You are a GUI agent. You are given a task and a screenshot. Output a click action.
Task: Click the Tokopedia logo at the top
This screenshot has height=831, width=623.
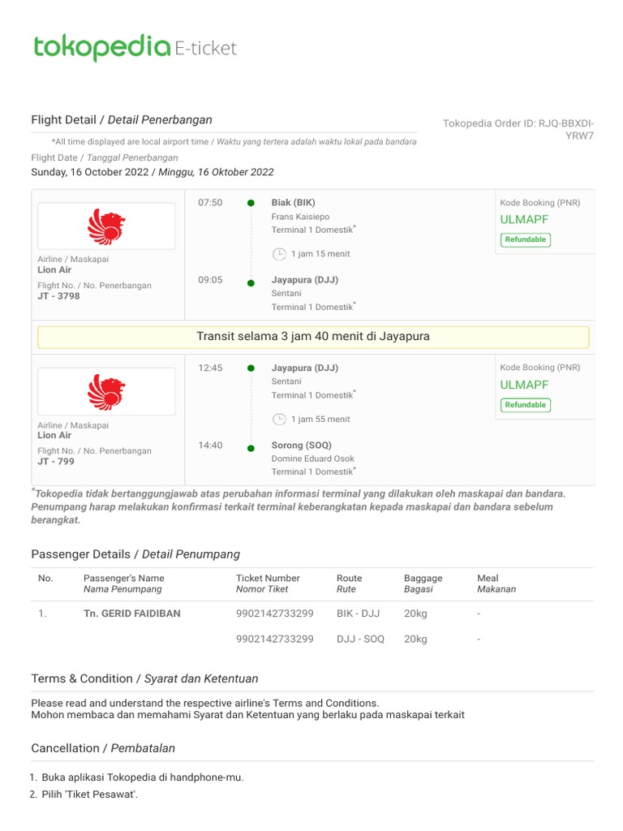(x=101, y=48)
